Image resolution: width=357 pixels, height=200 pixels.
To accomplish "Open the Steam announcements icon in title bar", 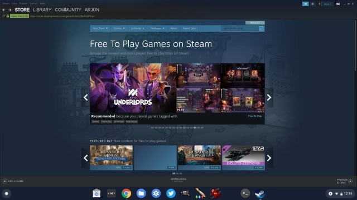I will coord(305,4).
